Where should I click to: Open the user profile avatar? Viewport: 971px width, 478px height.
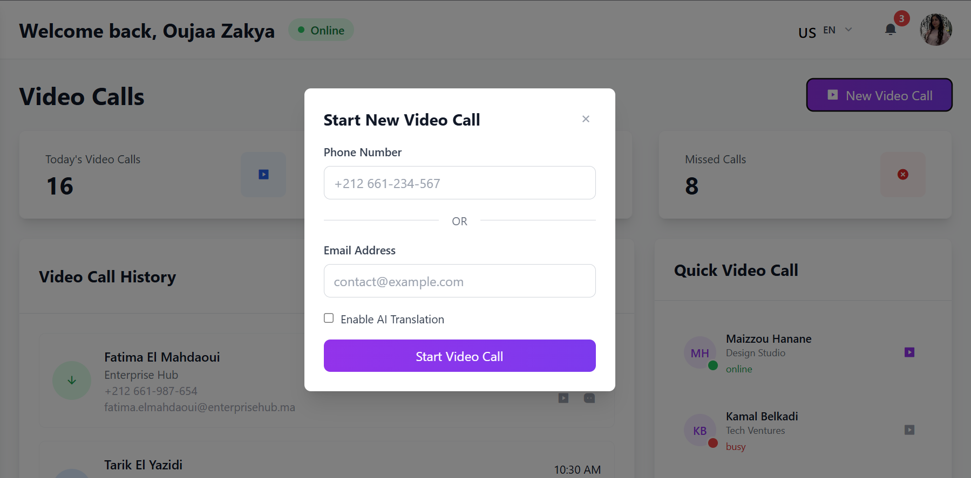pos(935,30)
